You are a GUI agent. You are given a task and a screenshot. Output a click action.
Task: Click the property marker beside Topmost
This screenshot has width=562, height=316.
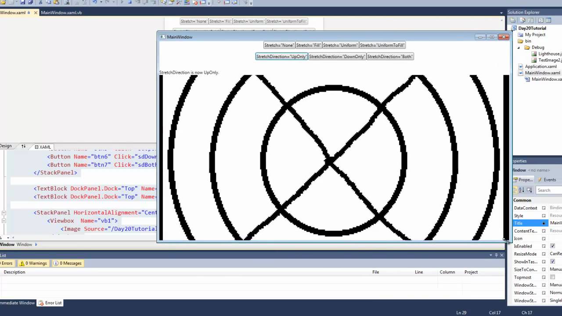544,277
